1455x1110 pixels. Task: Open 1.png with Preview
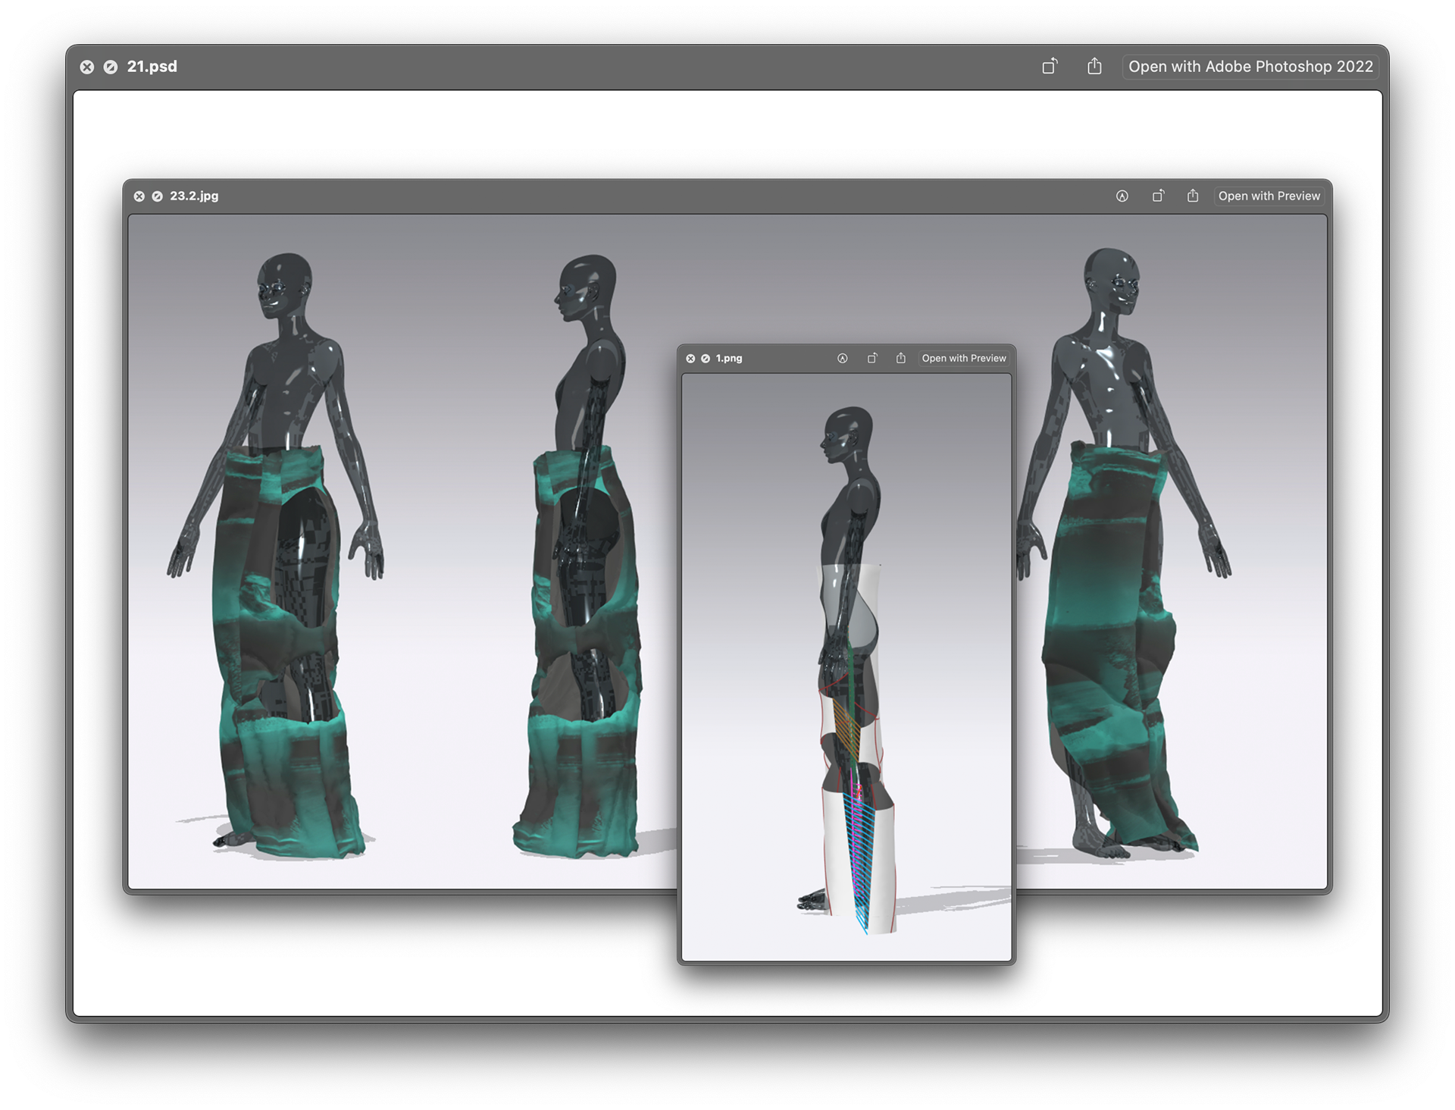click(964, 359)
